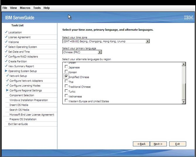Select the Configure Regional Settings task
196x157 pixels.
pyautogui.click(x=25, y=91)
